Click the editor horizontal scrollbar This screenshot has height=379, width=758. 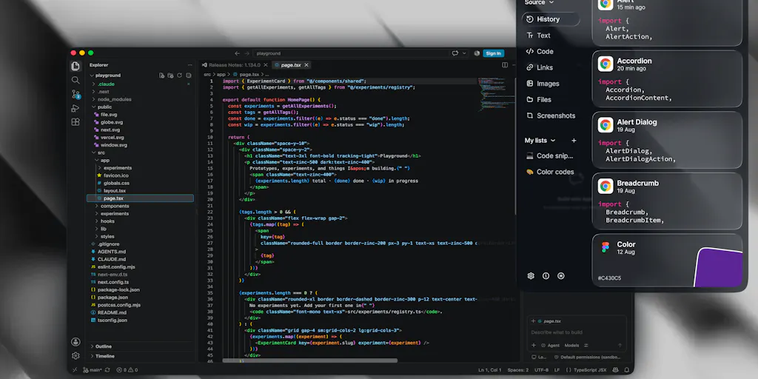(x=310, y=360)
